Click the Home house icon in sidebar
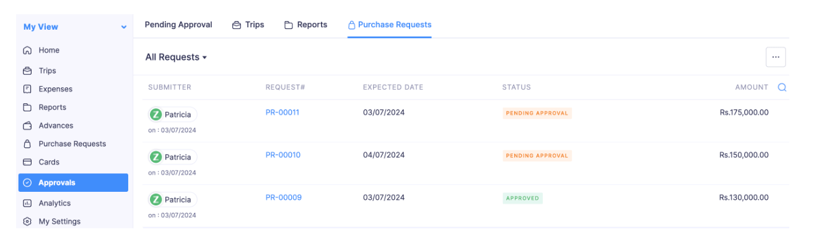The height and width of the screenshot is (245, 824). click(27, 51)
